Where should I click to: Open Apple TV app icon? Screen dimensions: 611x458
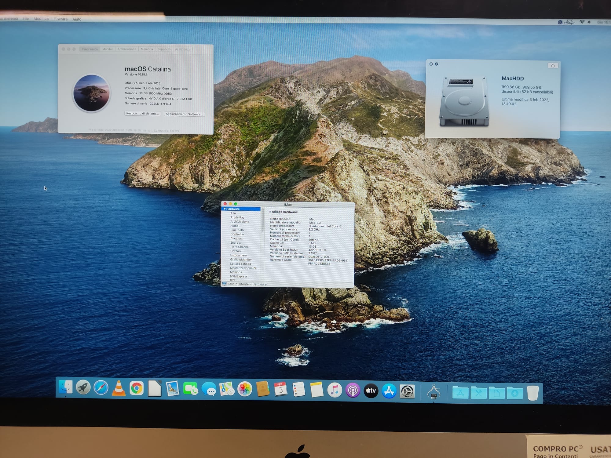click(x=371, y=391)
